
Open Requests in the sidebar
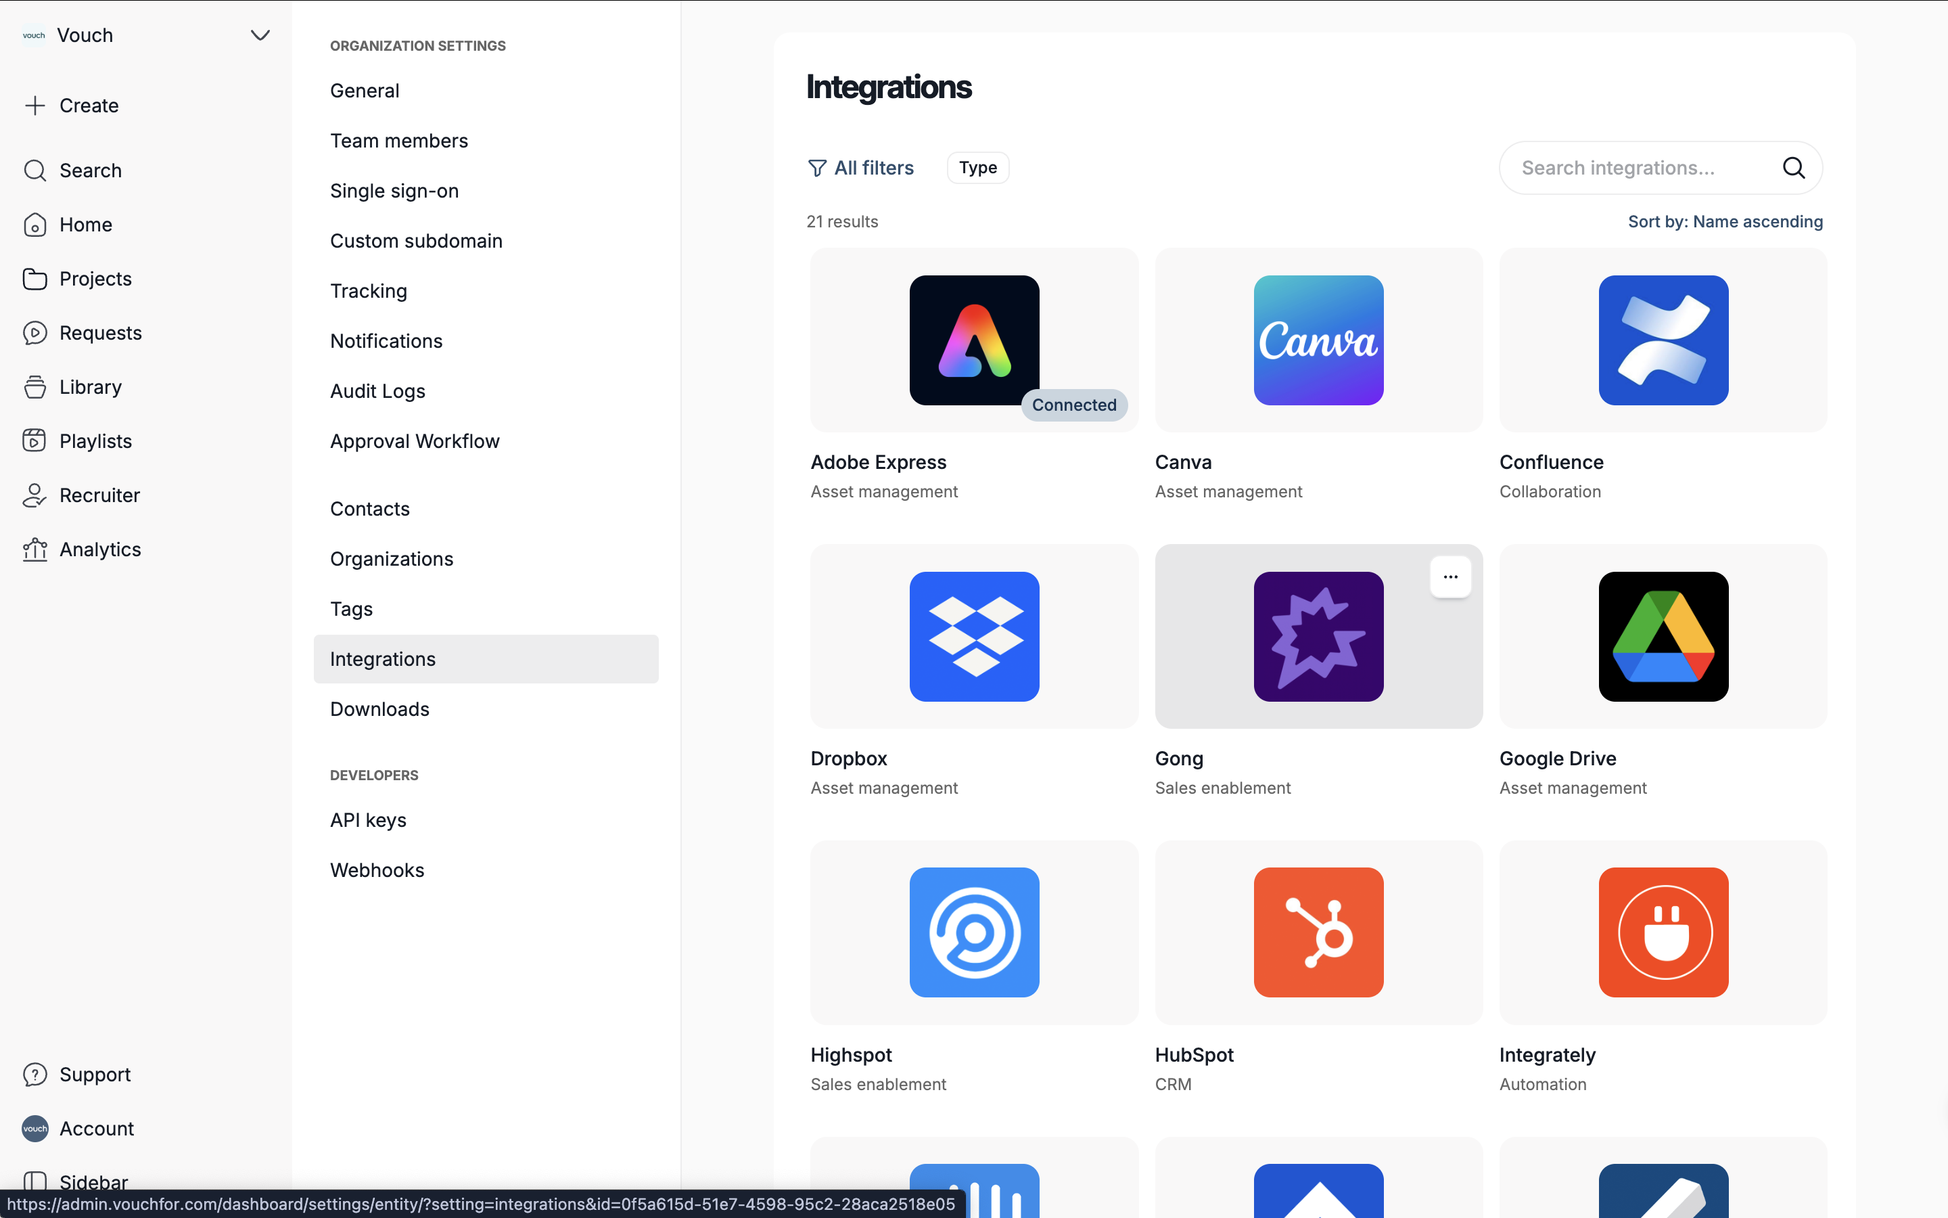tap(100, 333)
